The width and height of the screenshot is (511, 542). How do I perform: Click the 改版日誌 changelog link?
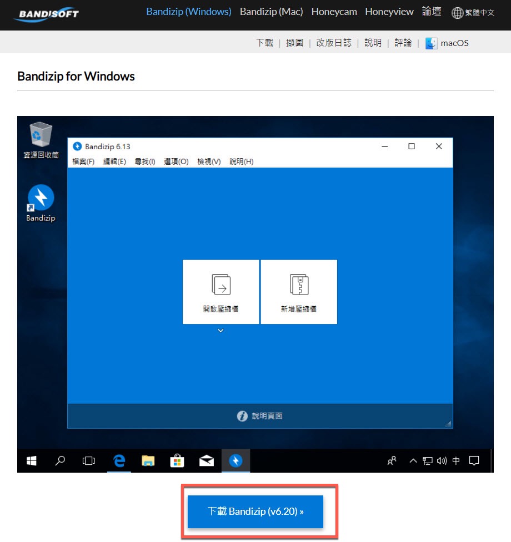(x=334, y=43)
